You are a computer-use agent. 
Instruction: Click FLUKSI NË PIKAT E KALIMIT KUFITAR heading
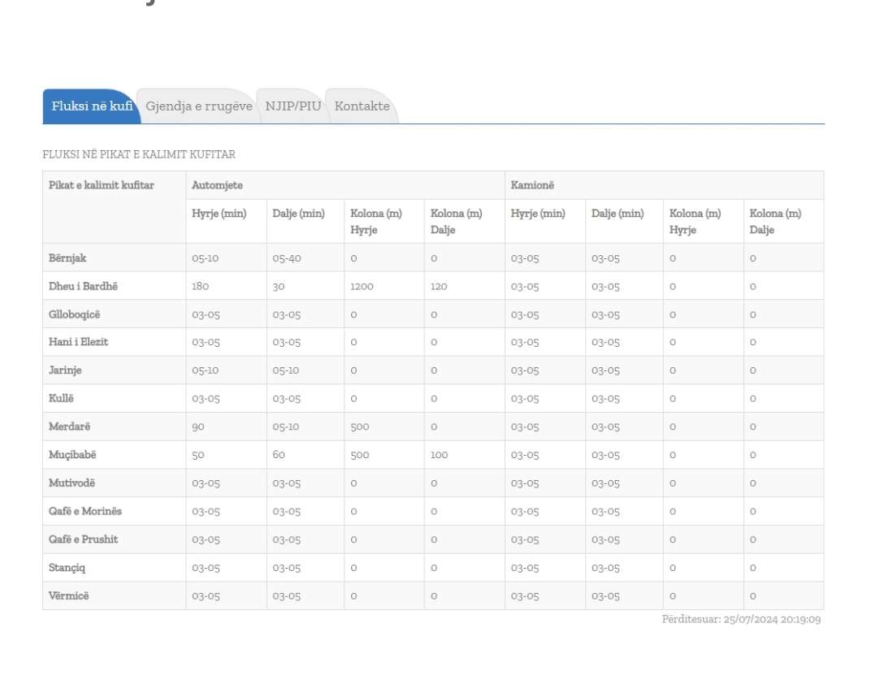[x=139, y=154]
